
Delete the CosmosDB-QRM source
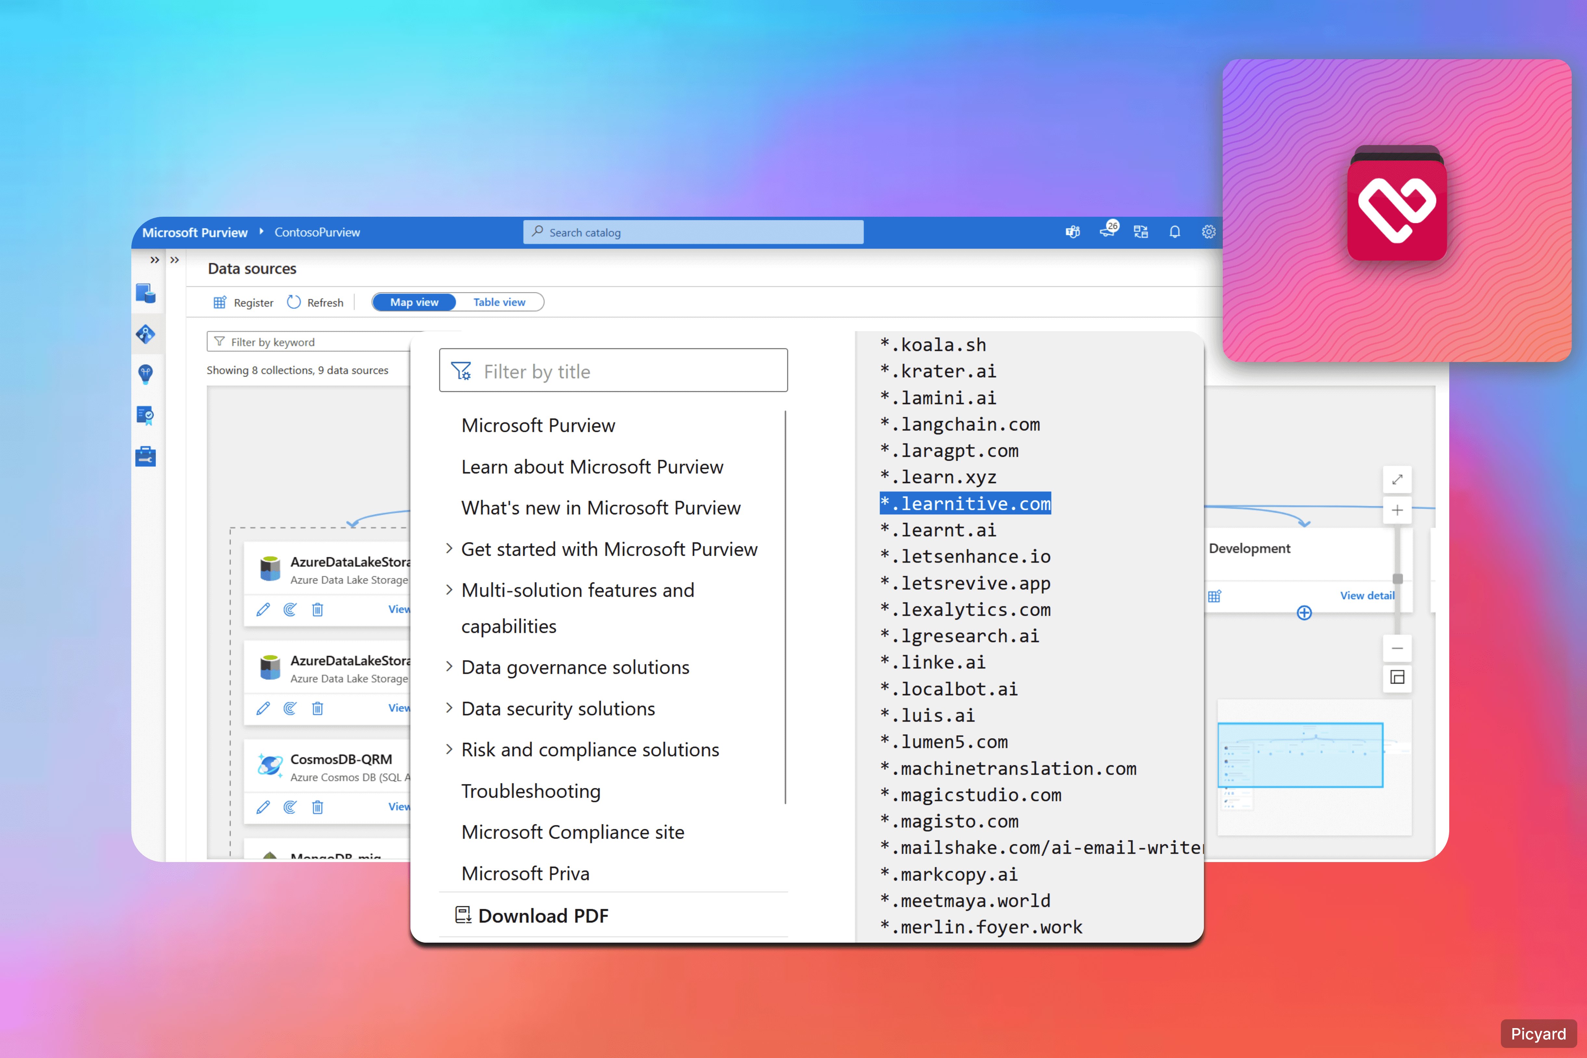click(x=318, y=807)
